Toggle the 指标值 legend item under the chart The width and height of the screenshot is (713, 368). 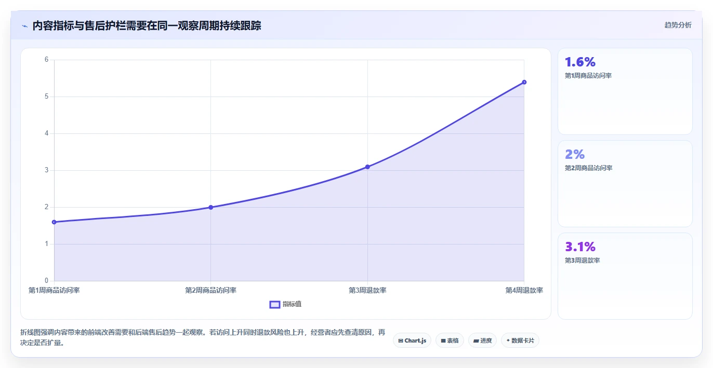[x=286, y=304]
